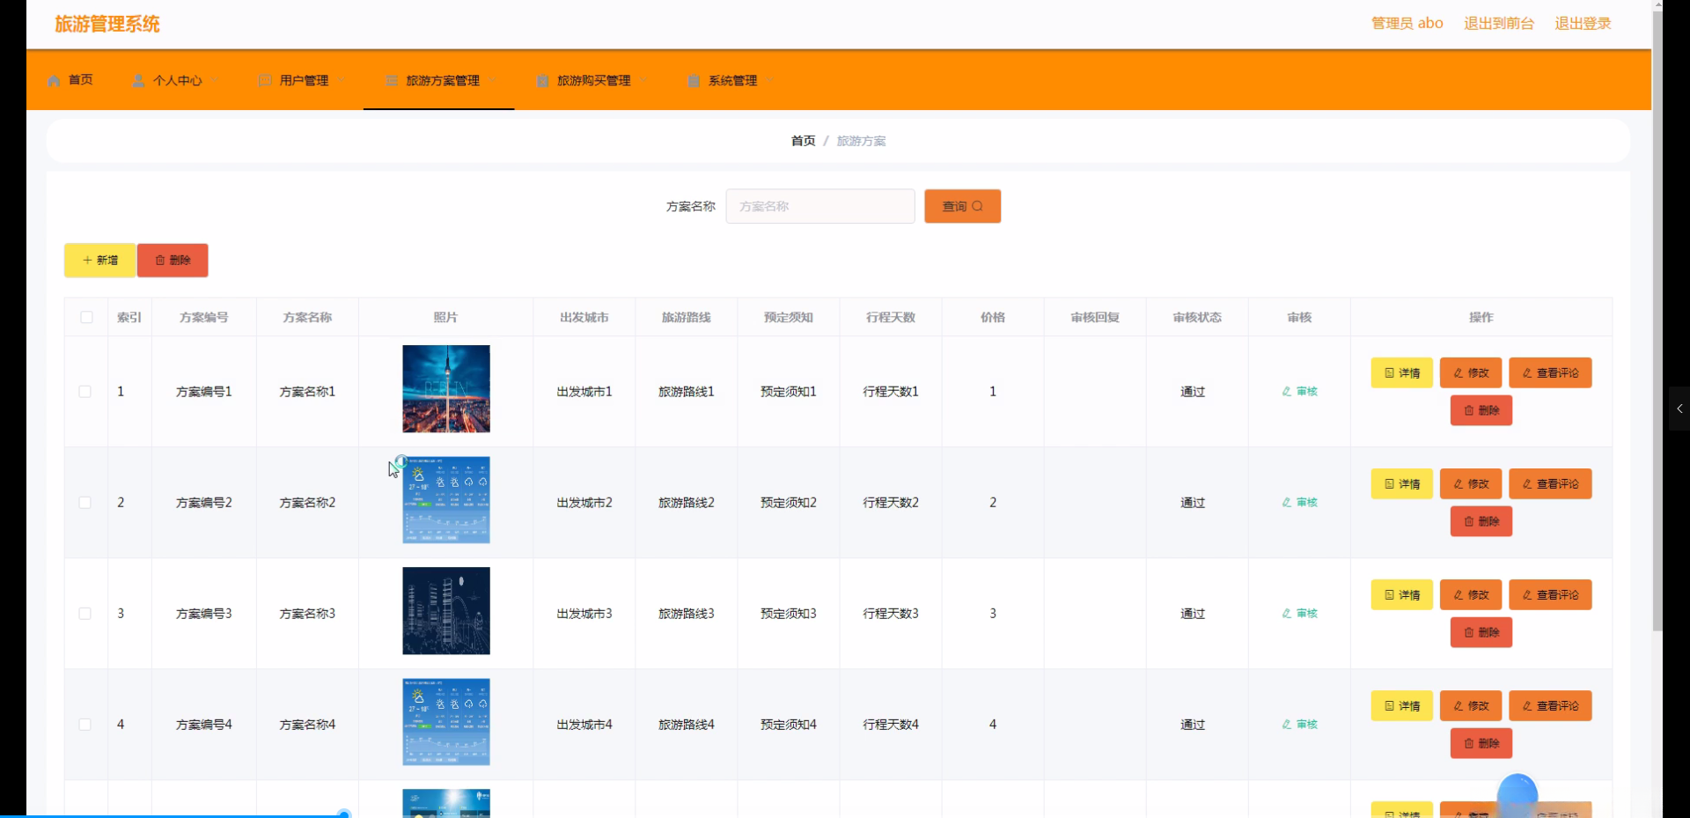1690x818 pixels.
Task: Click 修改 edit button for 方案名称4
Action: (1471, 706)
